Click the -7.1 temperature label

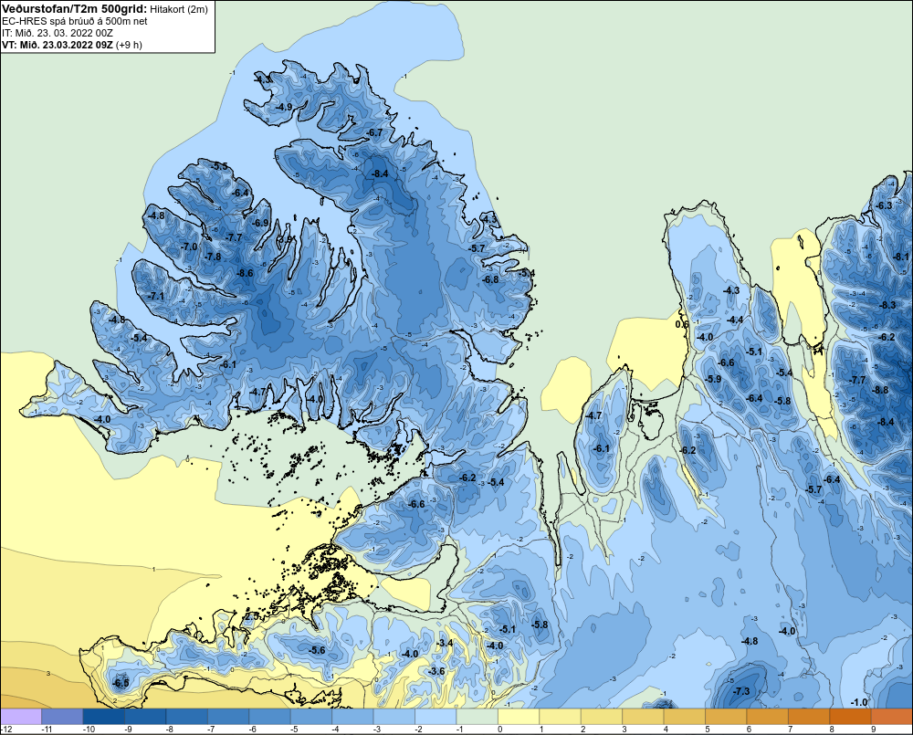click(155, 297)
